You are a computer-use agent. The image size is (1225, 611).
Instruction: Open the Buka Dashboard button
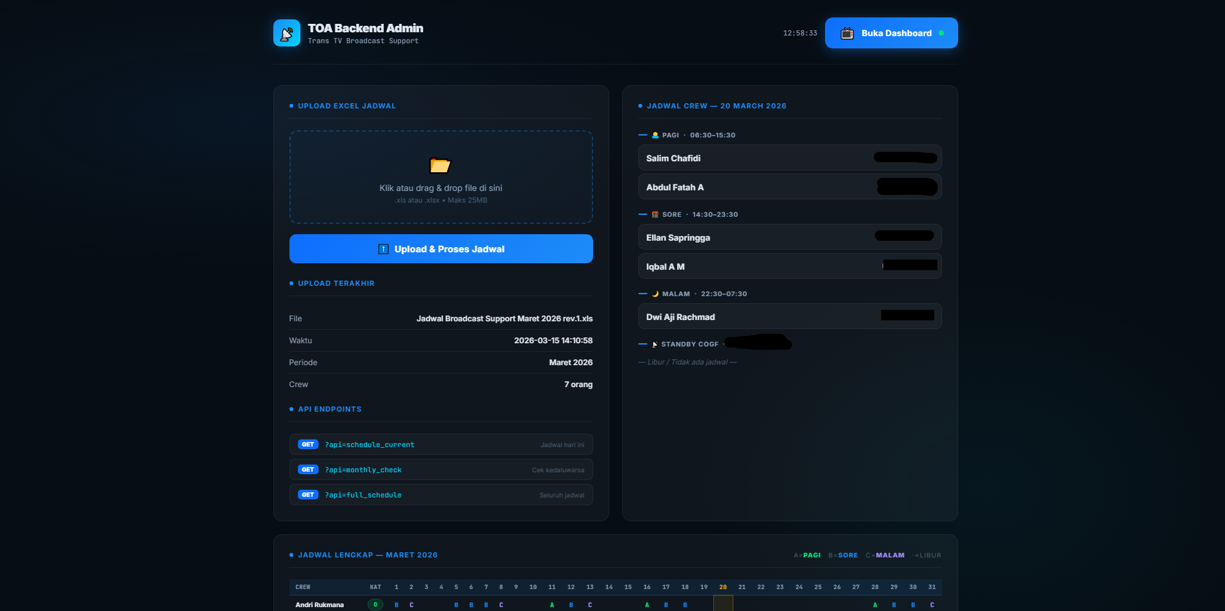click(891, 33)
